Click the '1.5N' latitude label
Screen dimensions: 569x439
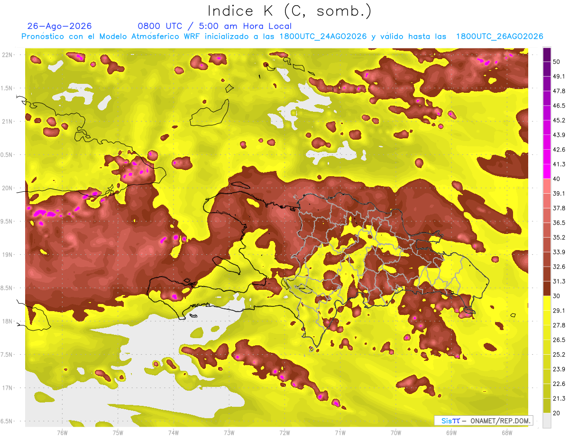7,88
